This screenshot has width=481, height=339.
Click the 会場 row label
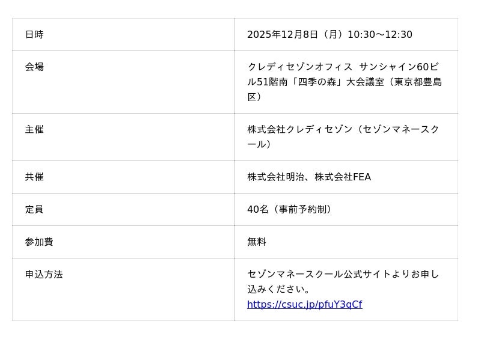[34, 67]
